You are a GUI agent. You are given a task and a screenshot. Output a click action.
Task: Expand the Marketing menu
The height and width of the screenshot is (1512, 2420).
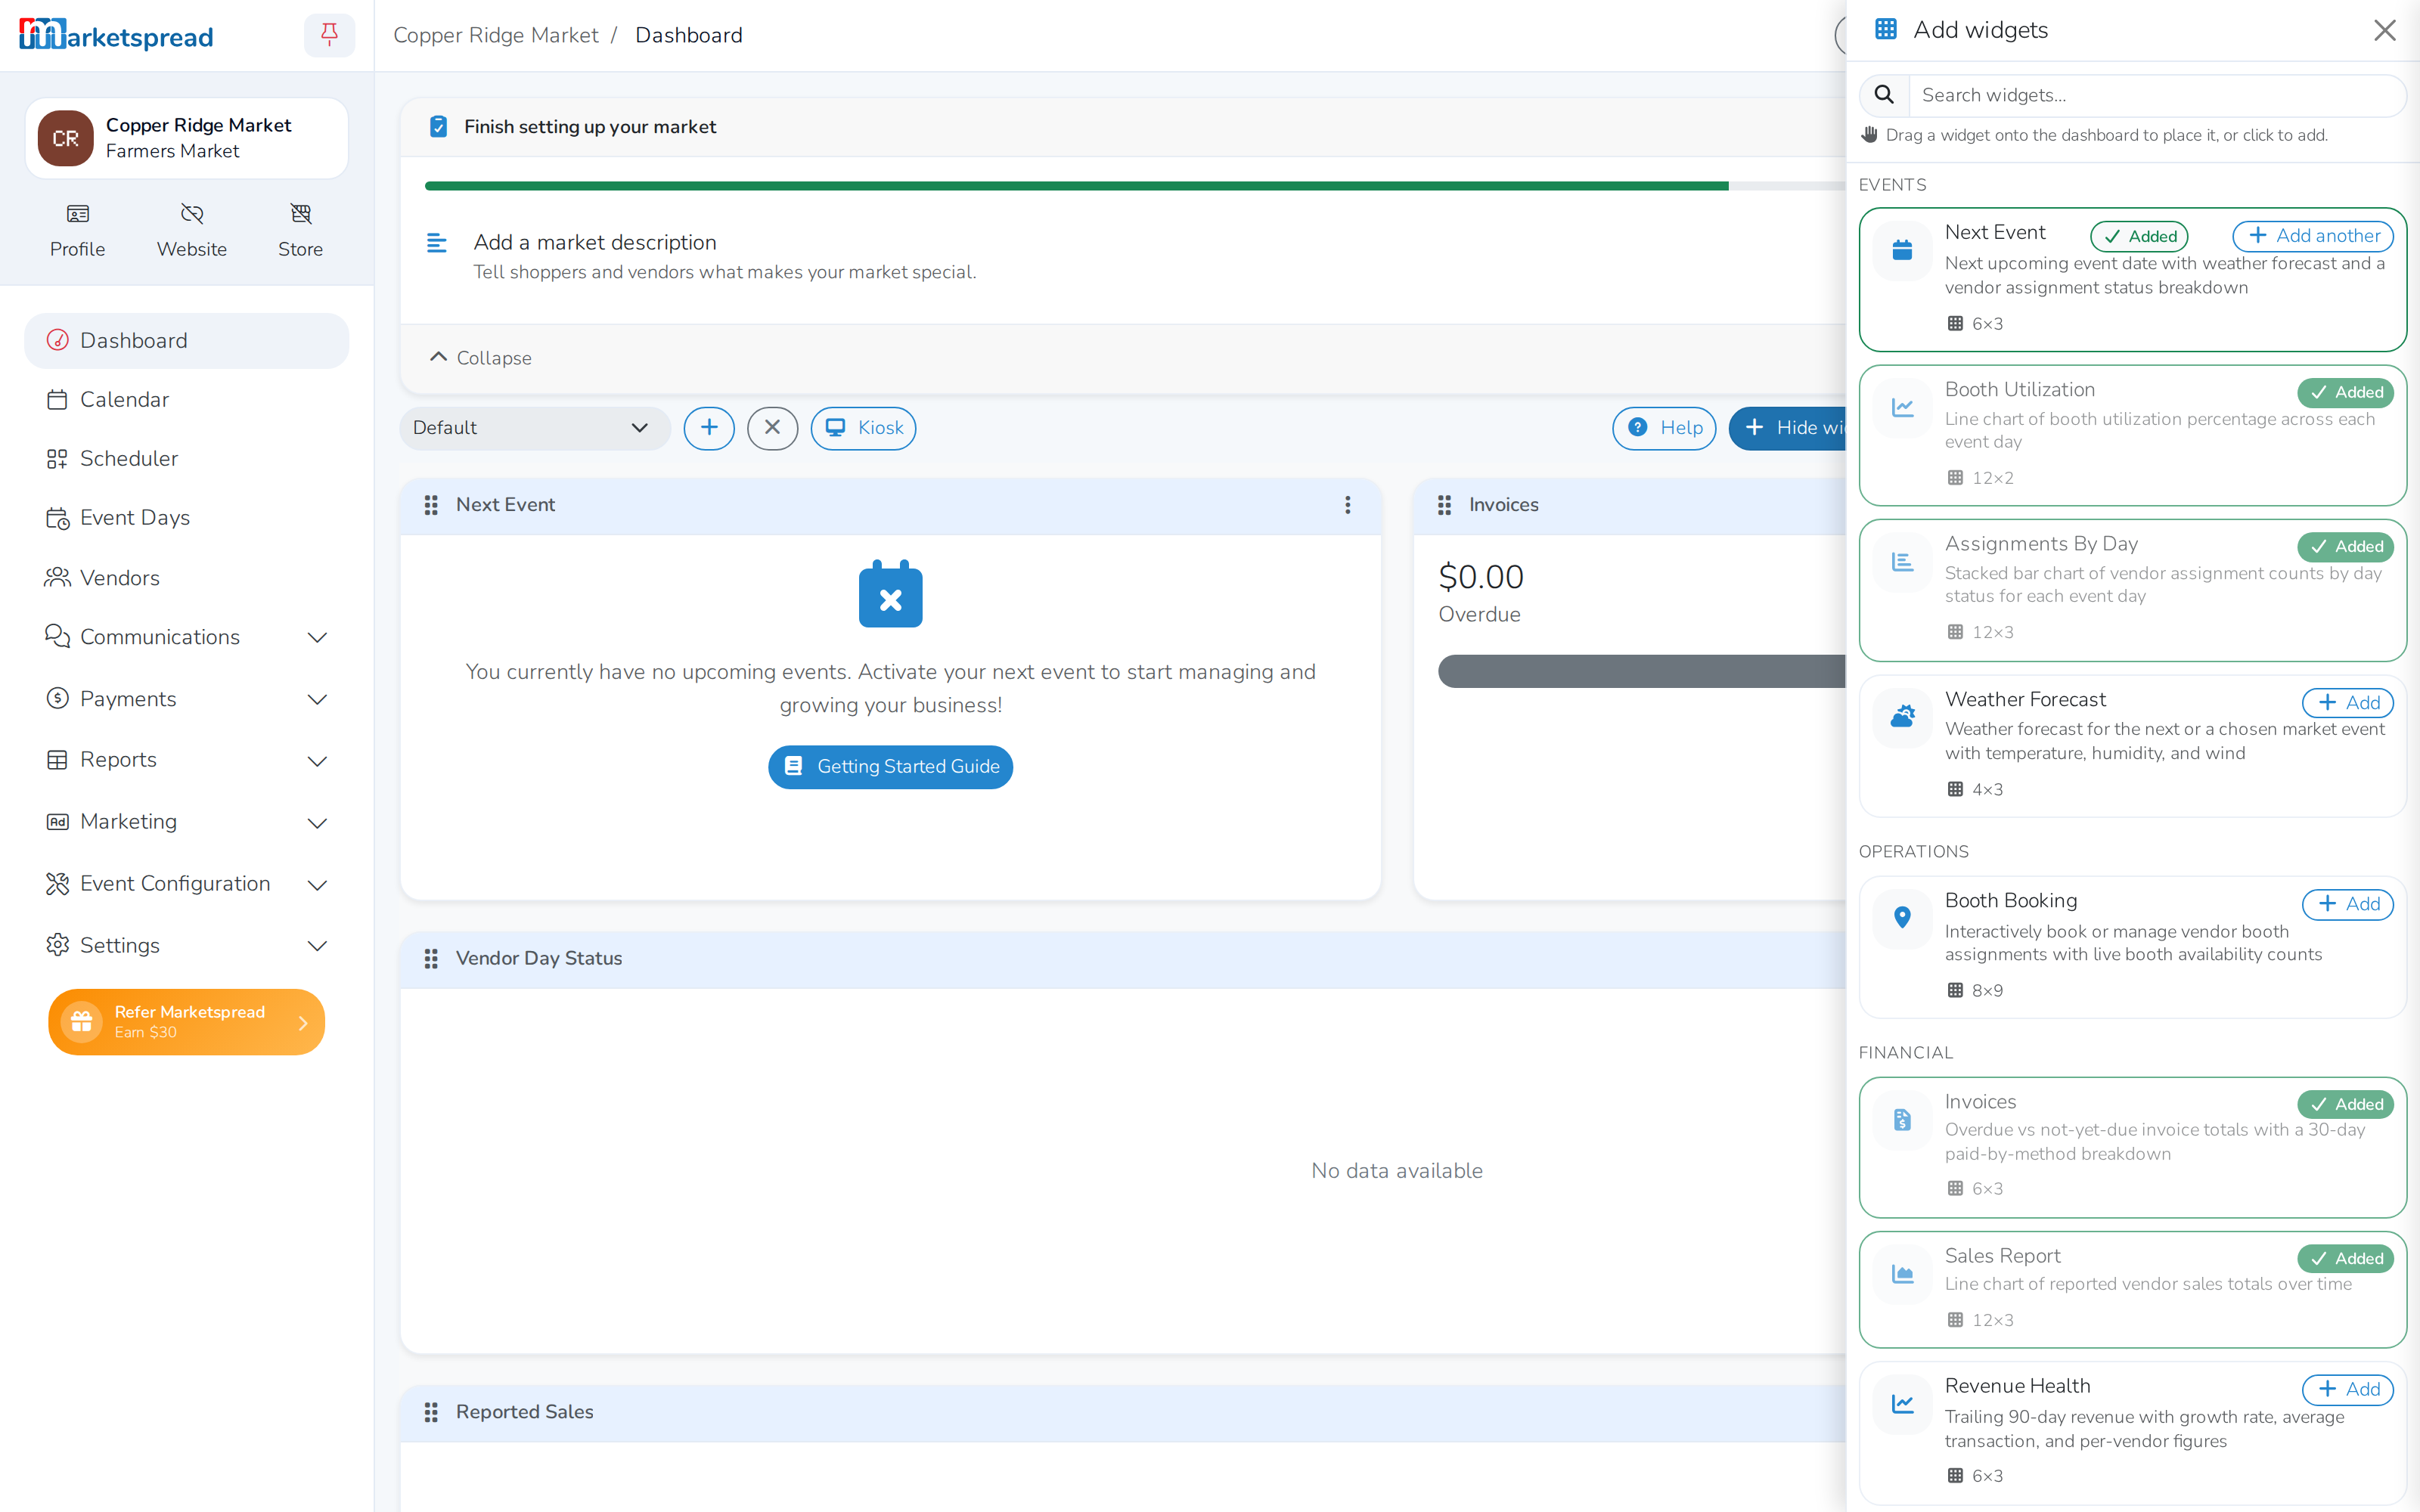187,822
